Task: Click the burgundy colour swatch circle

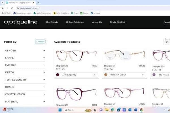Action: click(x=58, y=75)
